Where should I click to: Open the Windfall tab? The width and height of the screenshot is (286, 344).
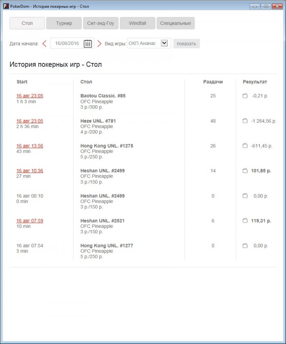137,23
